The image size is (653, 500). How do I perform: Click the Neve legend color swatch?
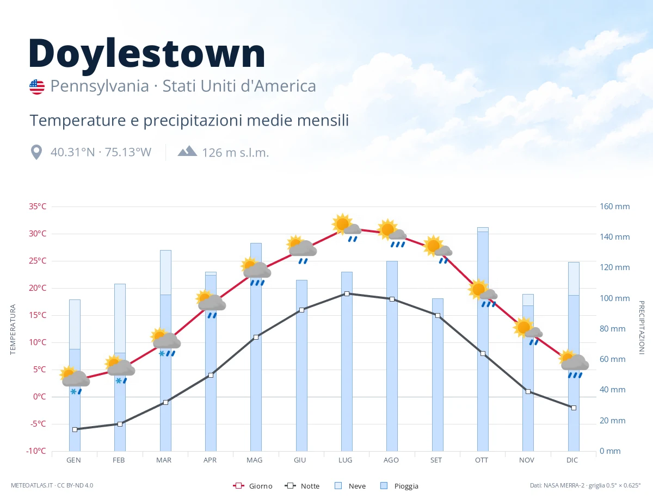[x=338, y=486]
